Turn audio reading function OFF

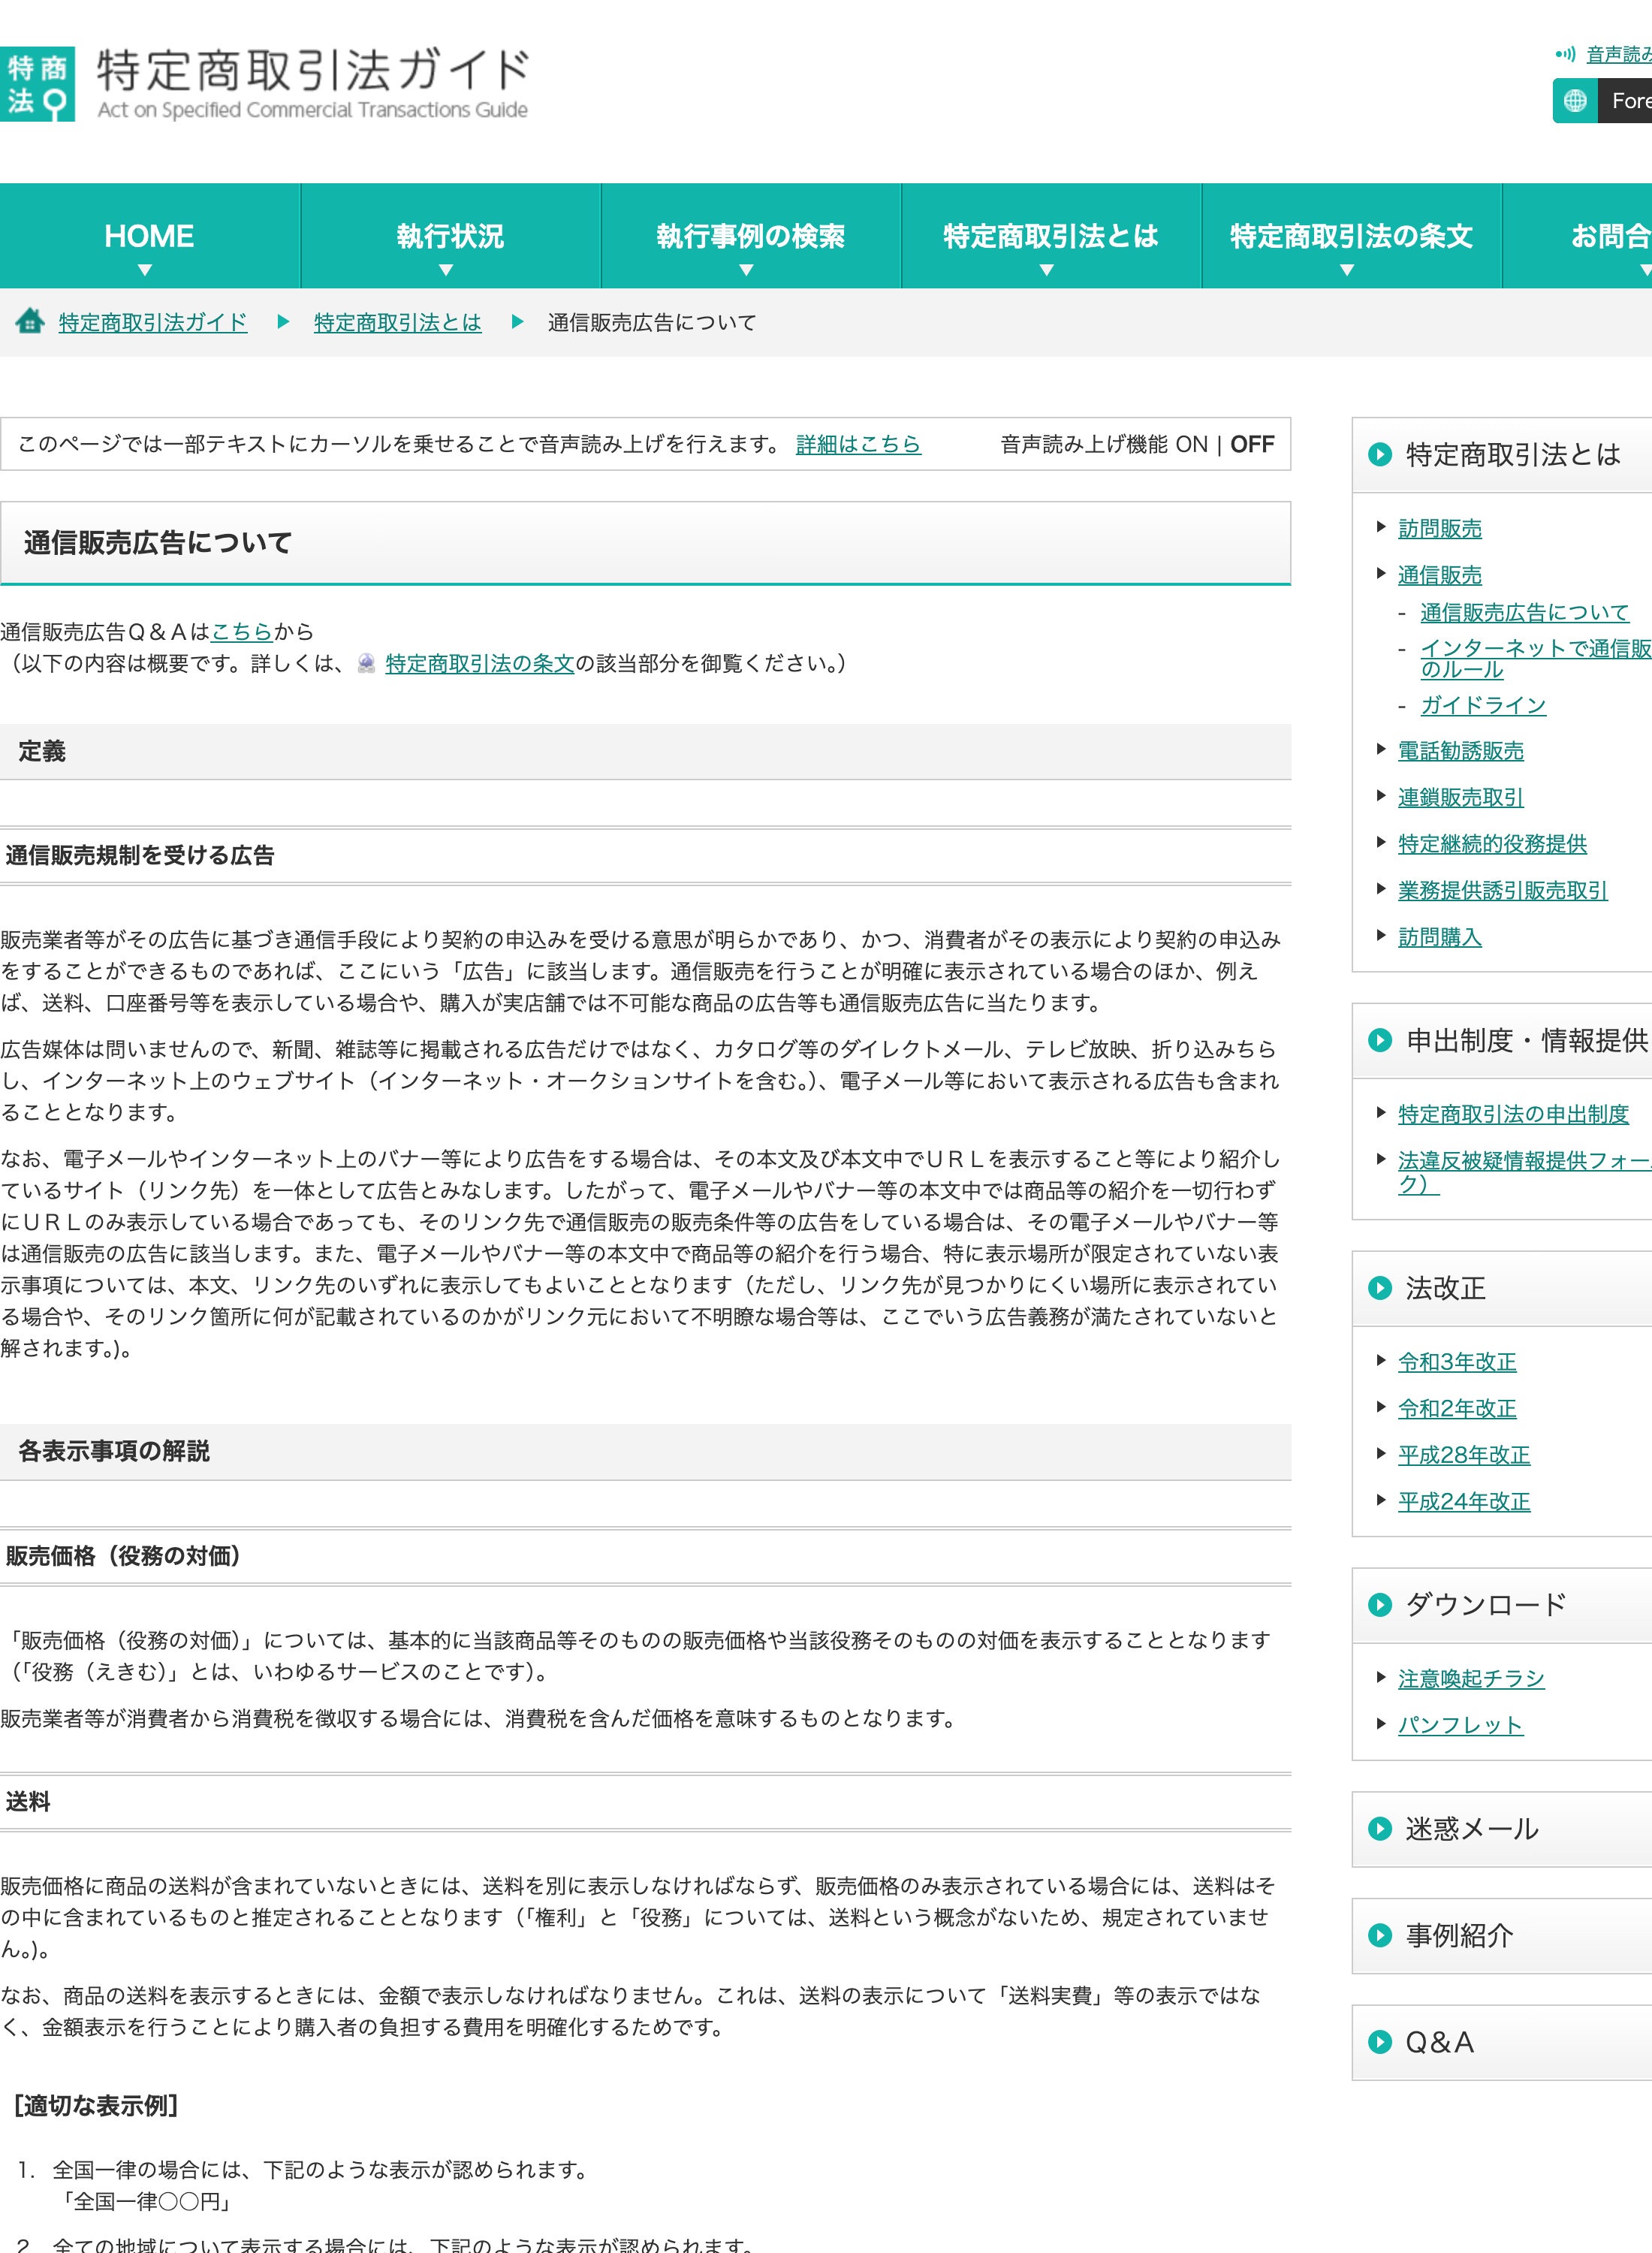click(1252, 444)
